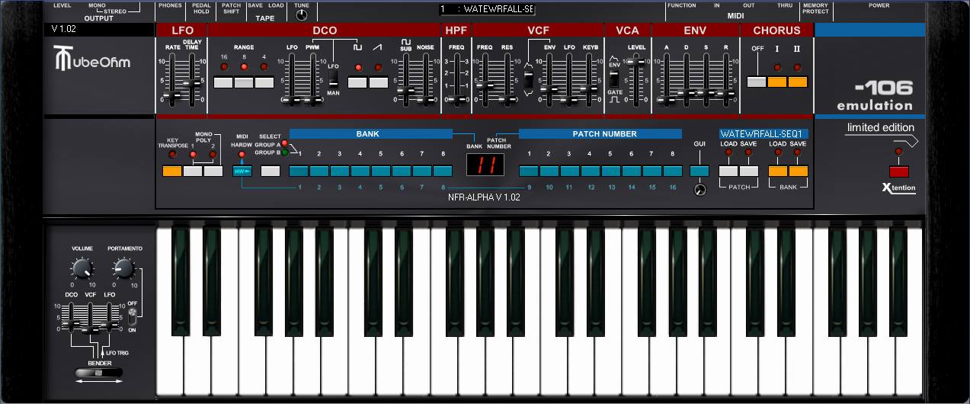Flip the Portamento Off/On switch
This screenshot has height=404, width=970.
(x=131, y=315)
